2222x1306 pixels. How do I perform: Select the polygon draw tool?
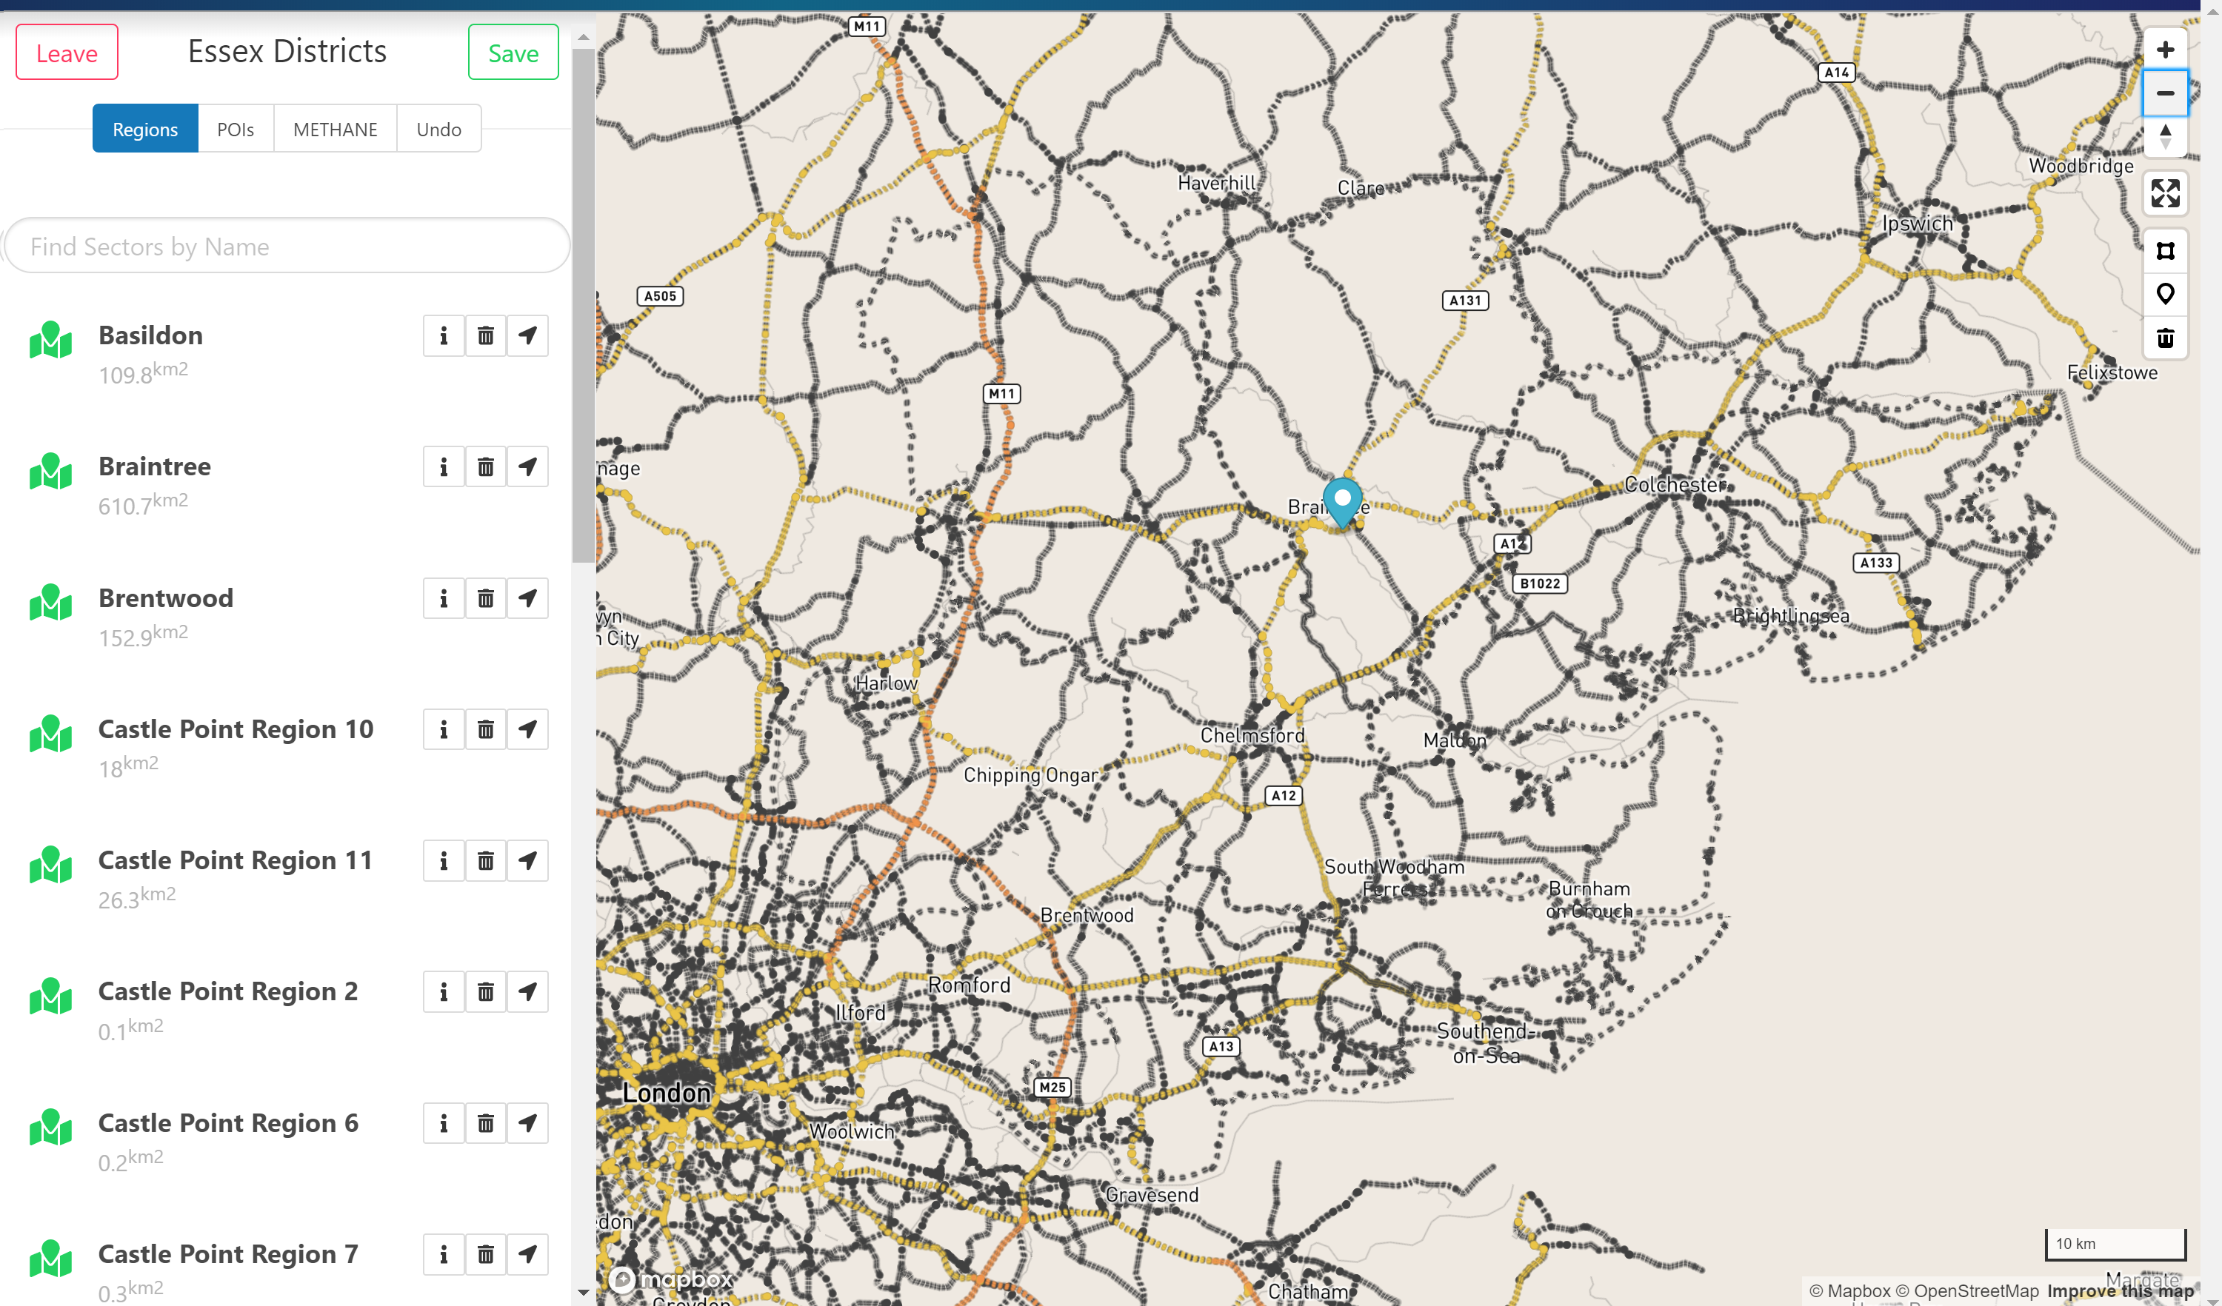point(2165,251)
